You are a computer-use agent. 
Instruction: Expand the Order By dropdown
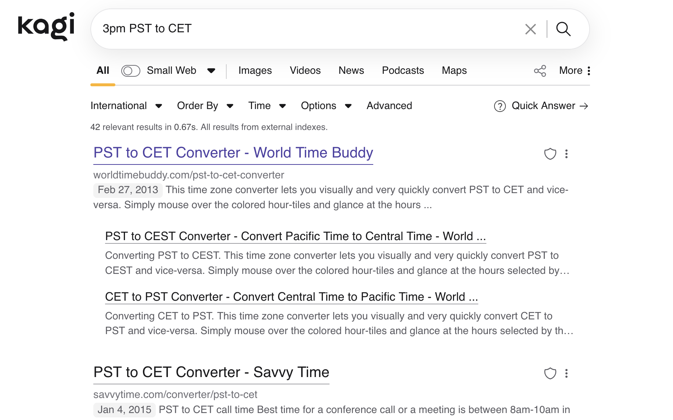pos(205,106)
